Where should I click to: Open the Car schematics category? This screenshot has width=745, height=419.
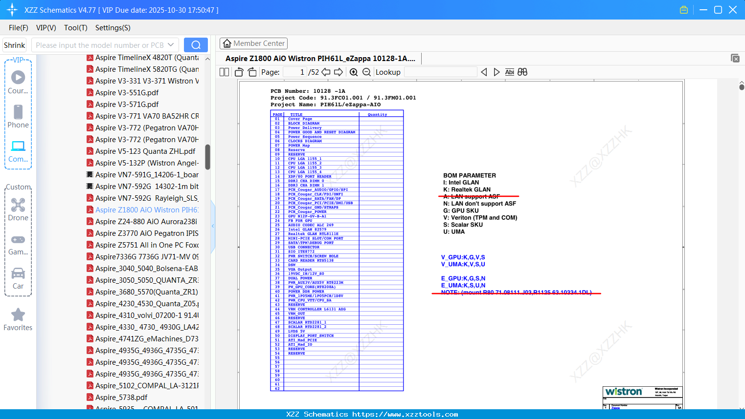[x=18, y=278]
